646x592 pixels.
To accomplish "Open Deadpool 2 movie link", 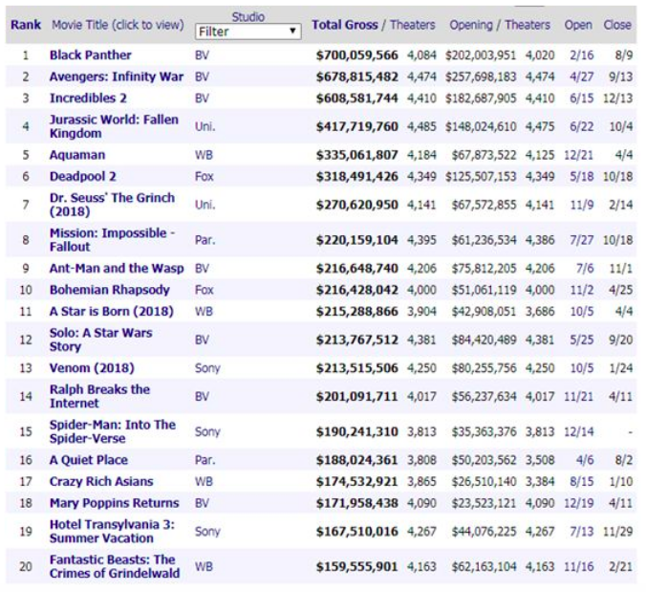I will point(82,176).
